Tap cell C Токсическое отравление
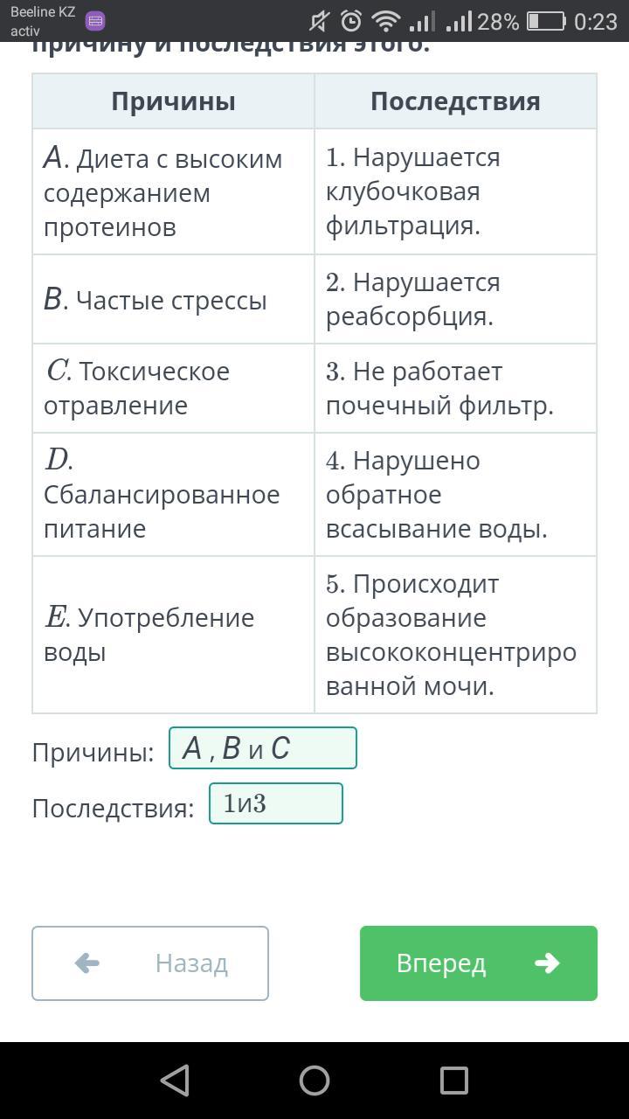This screenshot has width=629, height=1119. tap(173, 388)
